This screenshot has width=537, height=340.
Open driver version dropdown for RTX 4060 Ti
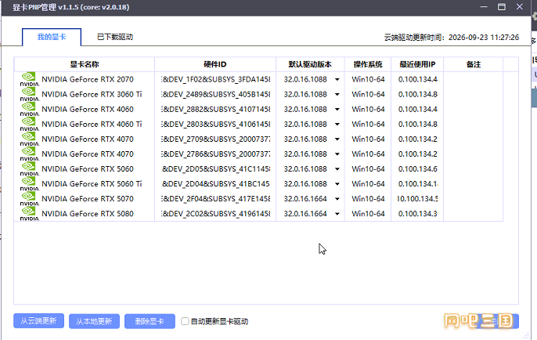[x=337, y=124]
